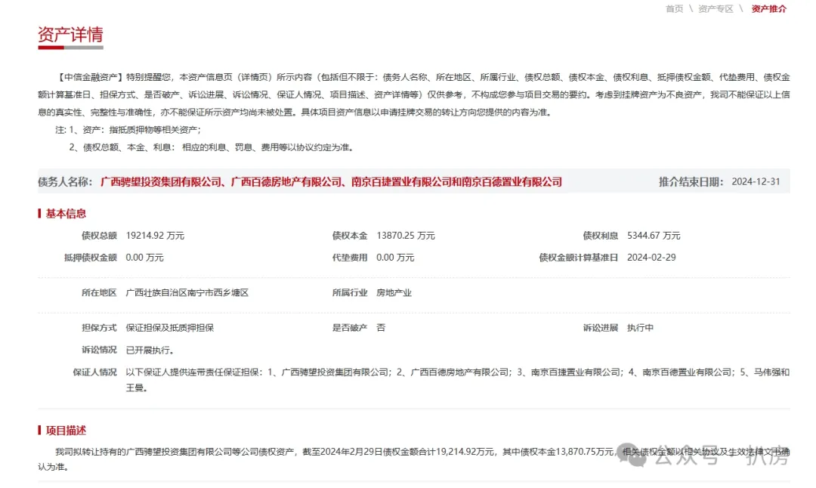Click the 诉讼进展 value 执行中
The image size is (816, 488).
640,328
